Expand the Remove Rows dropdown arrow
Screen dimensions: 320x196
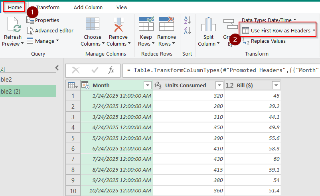pyautogui.click(x=174, y=43)
